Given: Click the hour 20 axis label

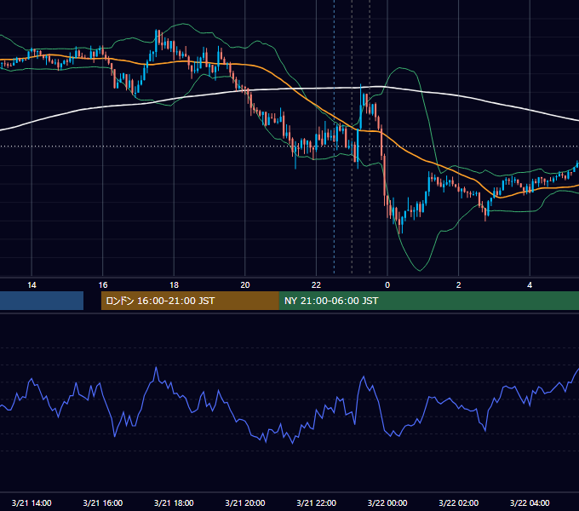Looking at the screenshot, I should [x=245, y=285].
